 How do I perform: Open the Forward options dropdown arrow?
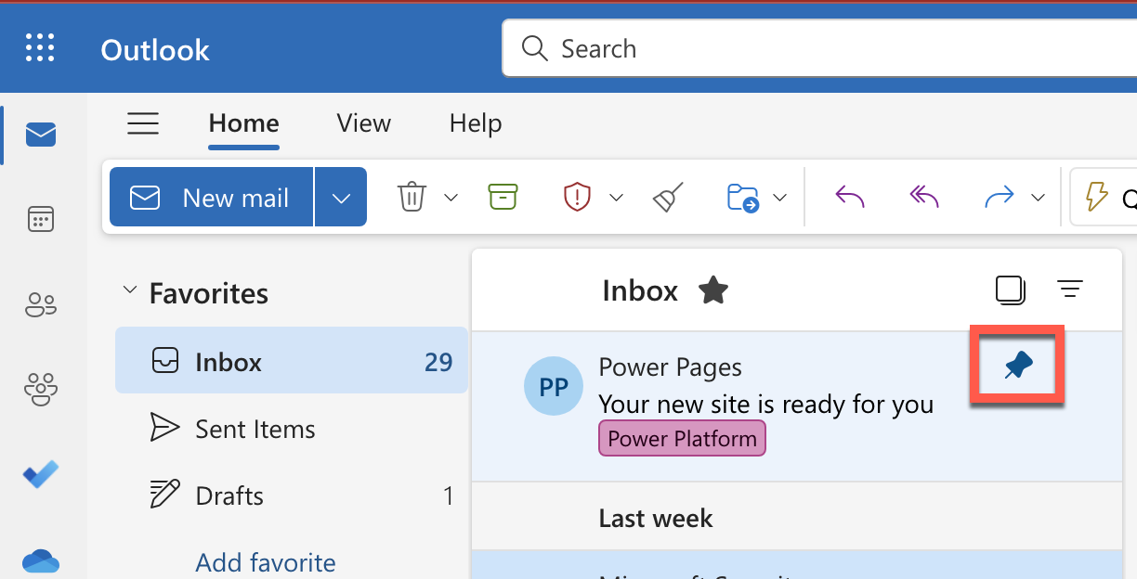[1039, 197]
